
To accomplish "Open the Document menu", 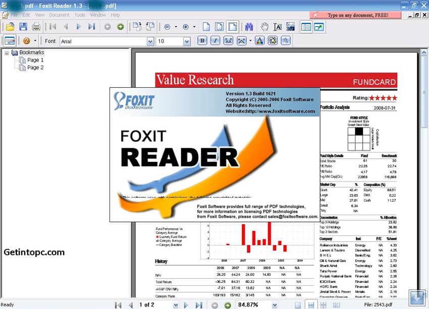I will (x=59, y=15).
